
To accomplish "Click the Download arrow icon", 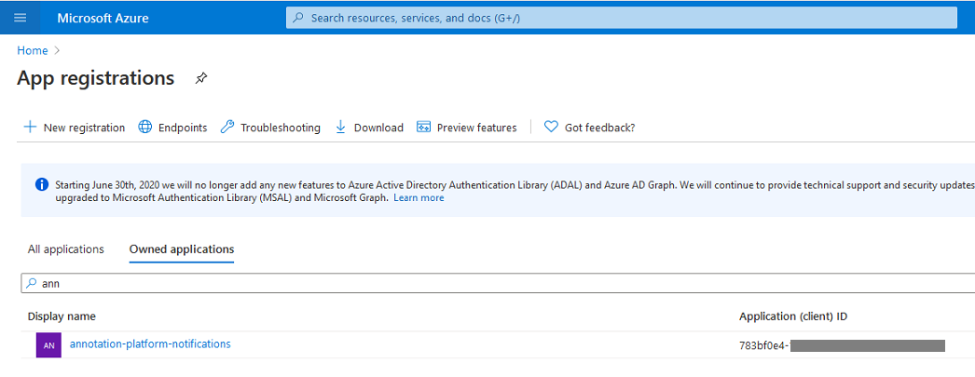I will 340,127.
